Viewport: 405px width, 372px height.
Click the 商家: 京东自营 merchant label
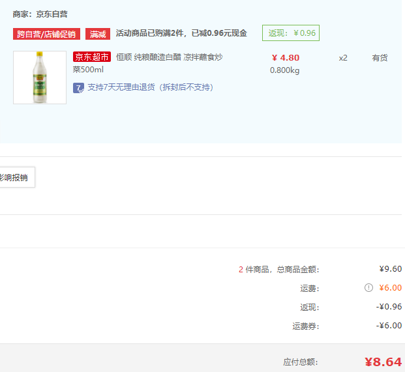coord(40,14)
